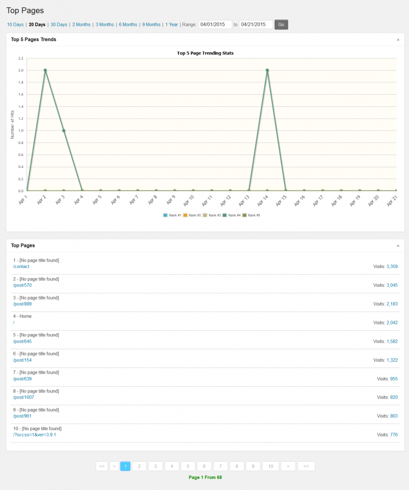Collapse the Top Pages list panel
The height and width of the screenshot is (490, 409).
click(398, 245)
